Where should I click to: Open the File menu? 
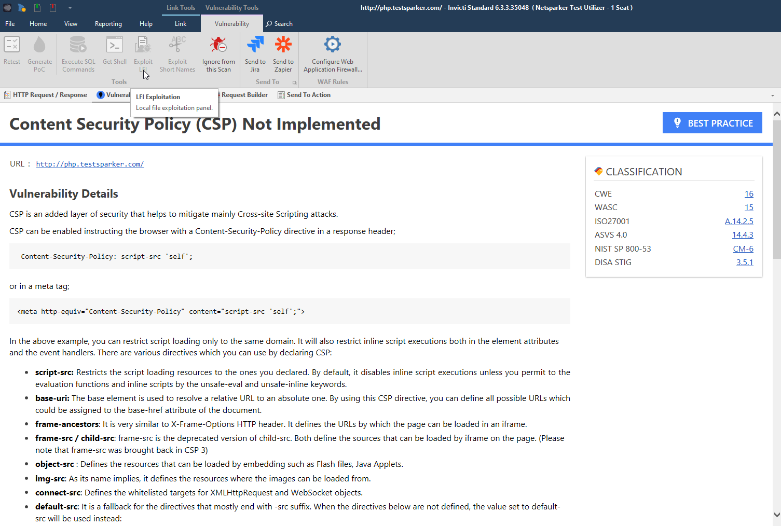pyautogui.click(x=10, y=24)
